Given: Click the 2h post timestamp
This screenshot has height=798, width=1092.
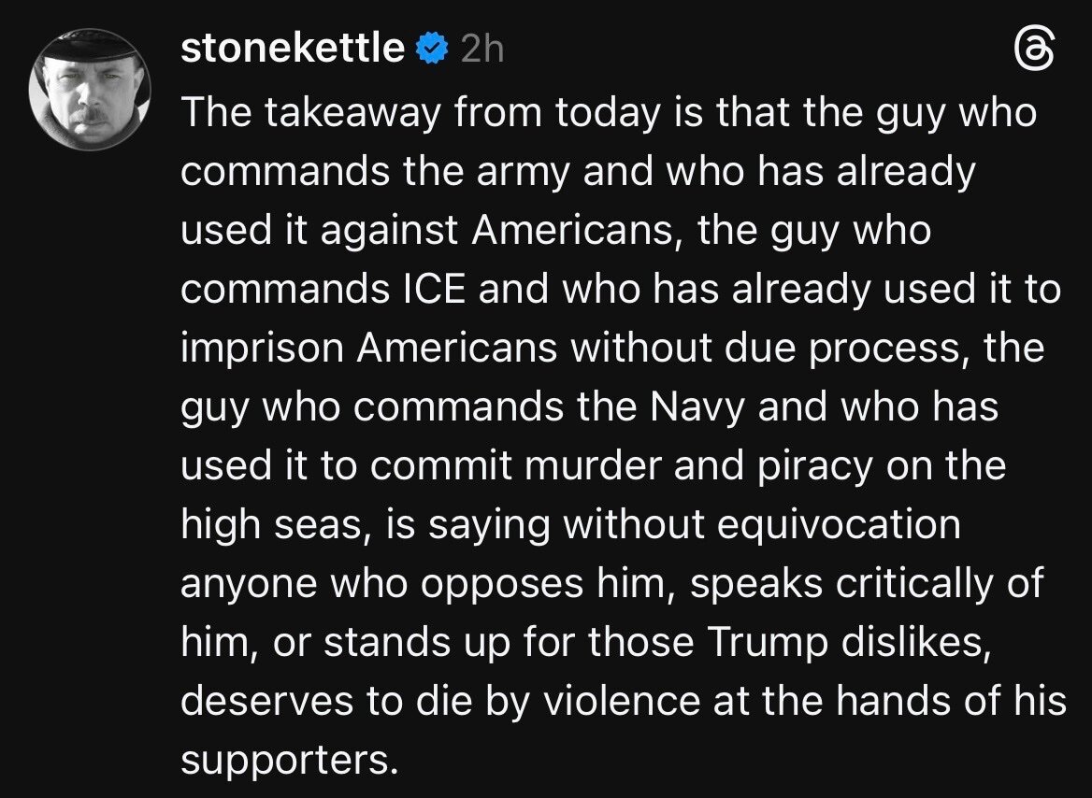Looking at the screenshot, I should point(481,50).
